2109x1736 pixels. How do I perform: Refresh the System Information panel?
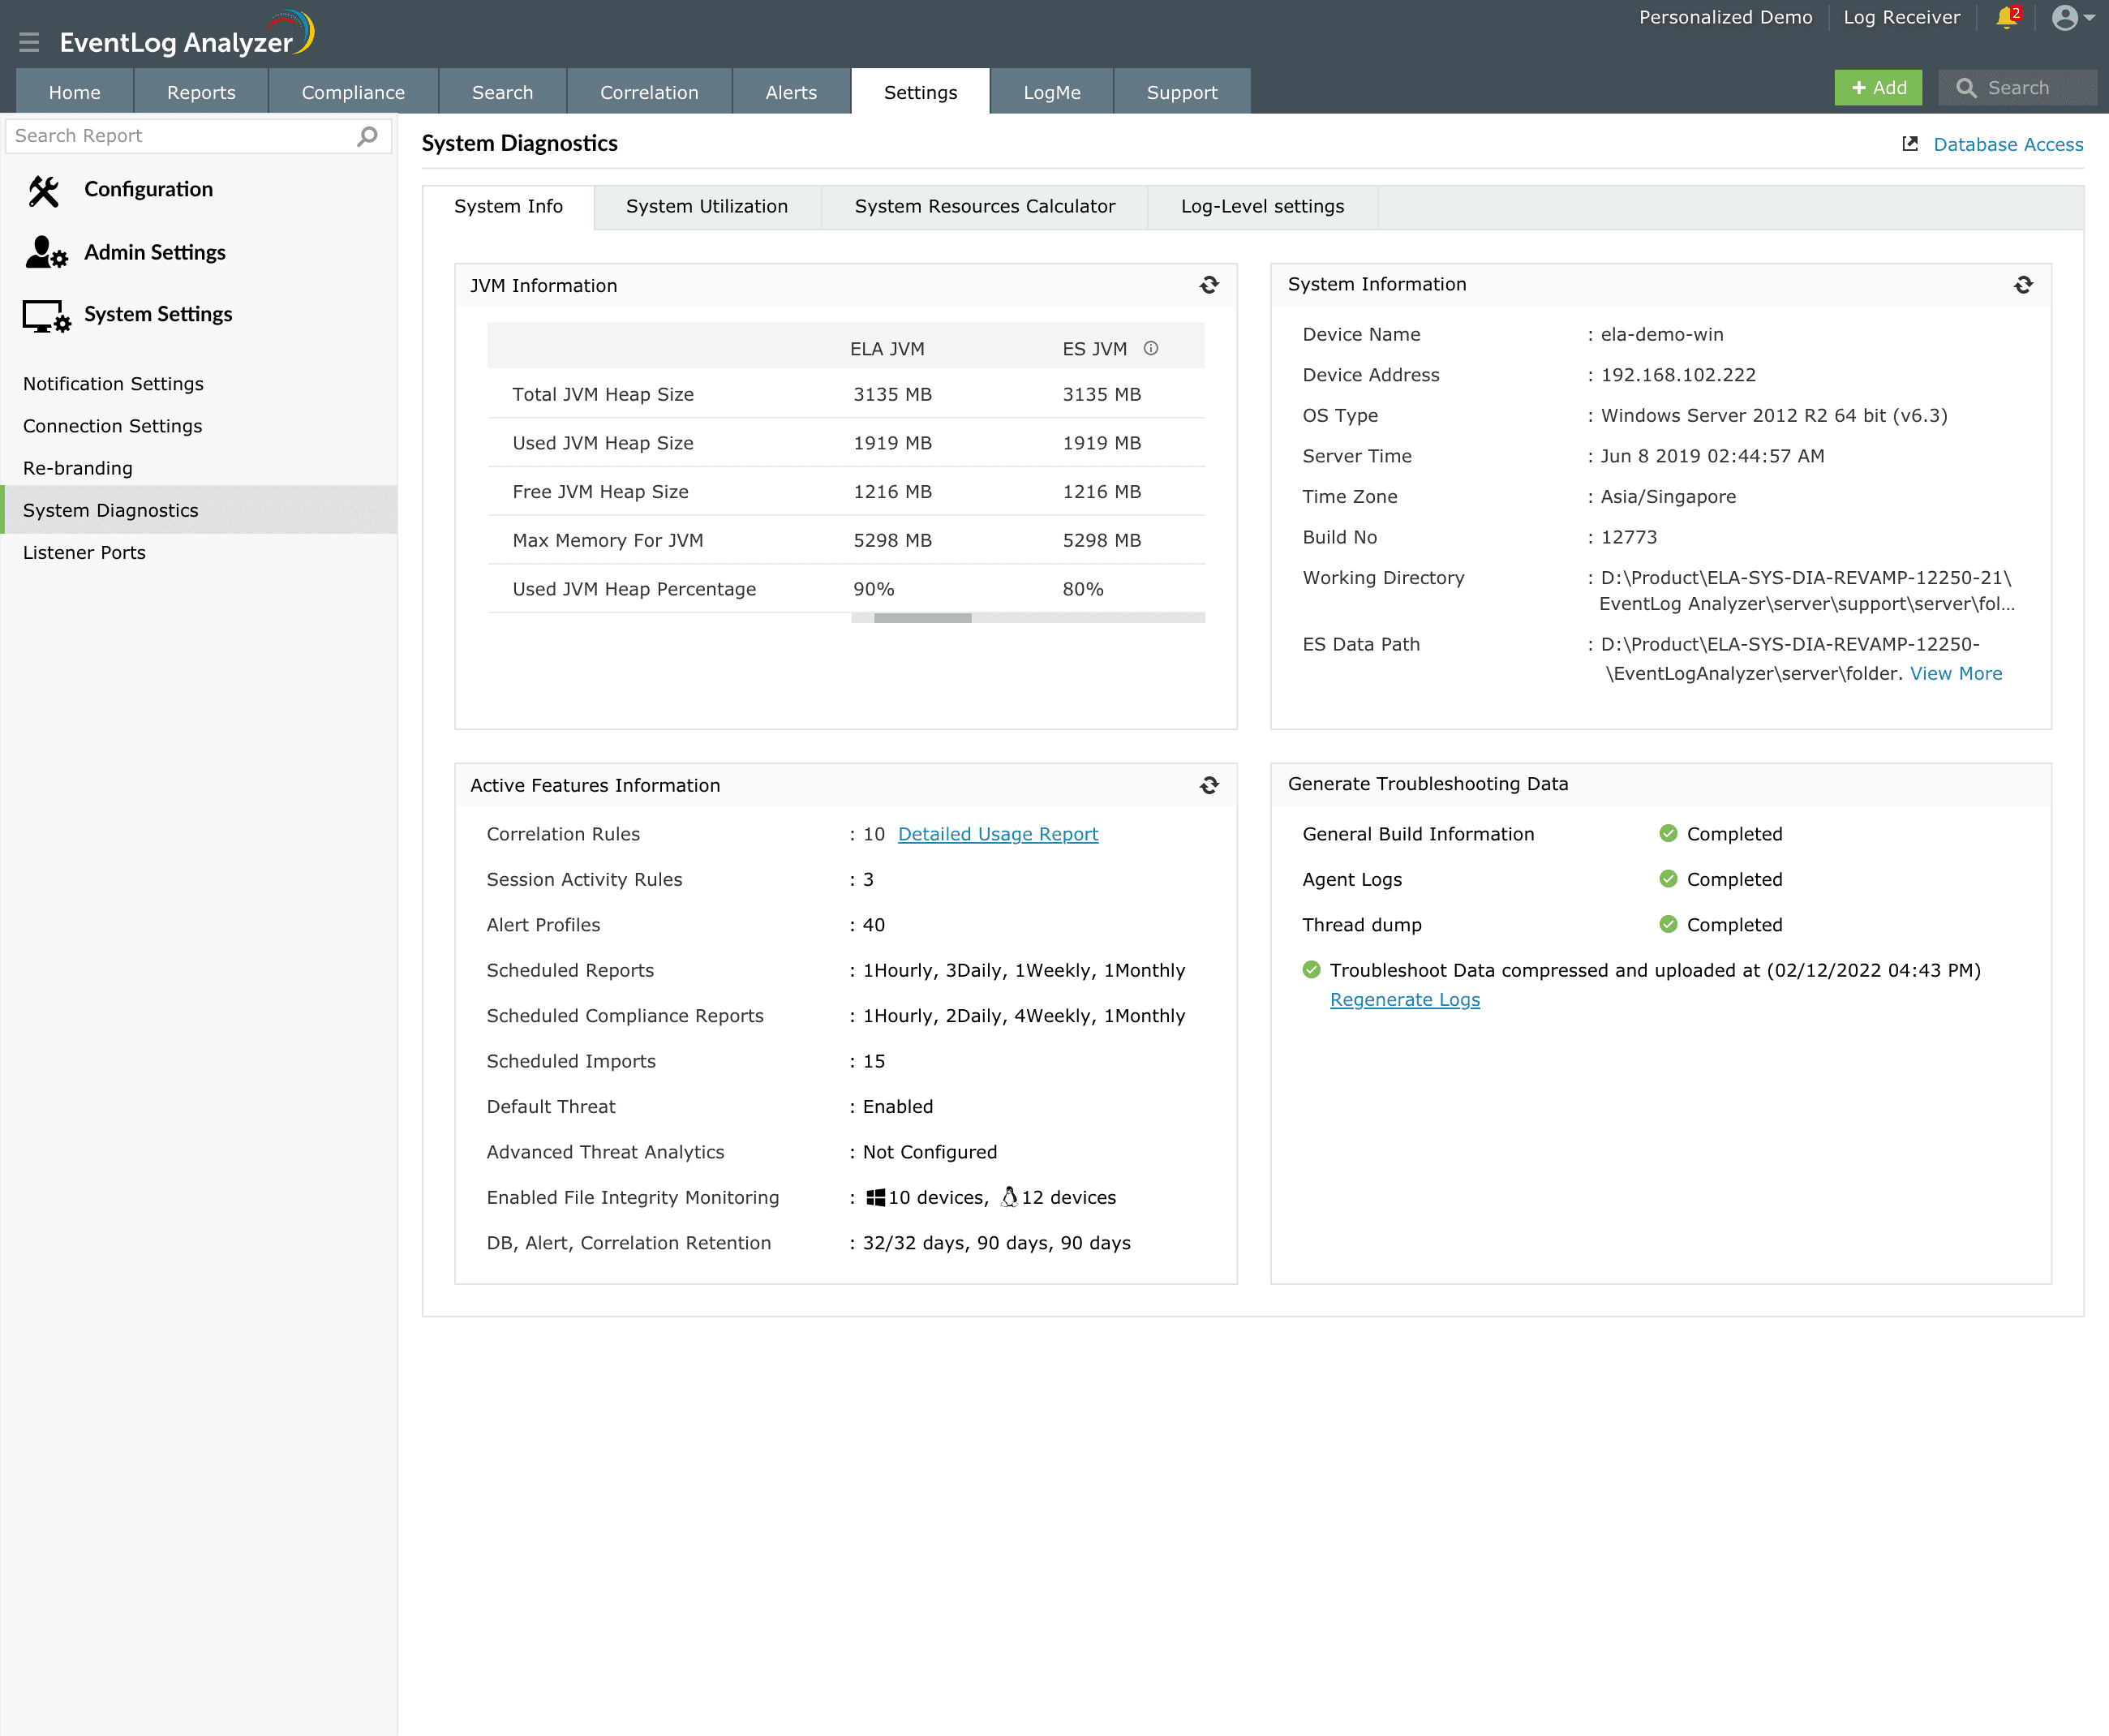[2022, 285]
